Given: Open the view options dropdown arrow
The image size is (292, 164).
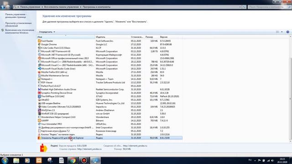Looking at the screenshot, I should 282,32.
